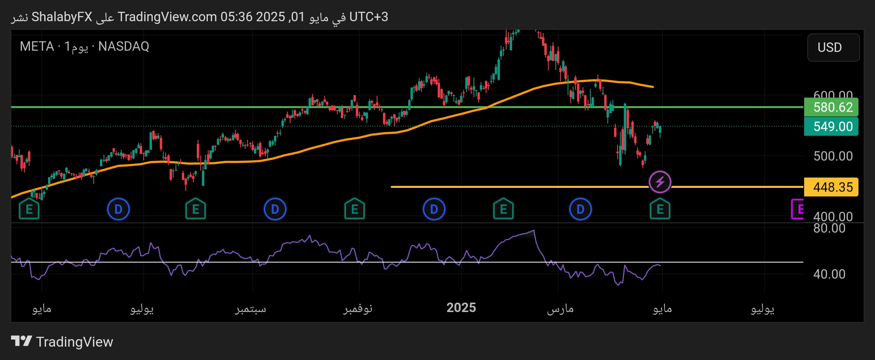The image size is (875, 360).
Task: Click the magenta future earnings E marker
Action: [x=798, y=209]
